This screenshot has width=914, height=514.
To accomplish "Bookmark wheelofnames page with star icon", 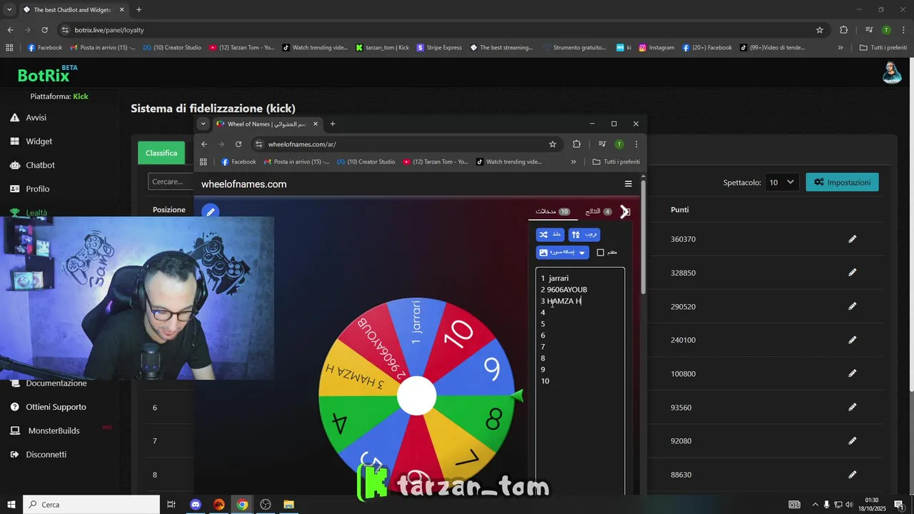I will tap(553, 144).
